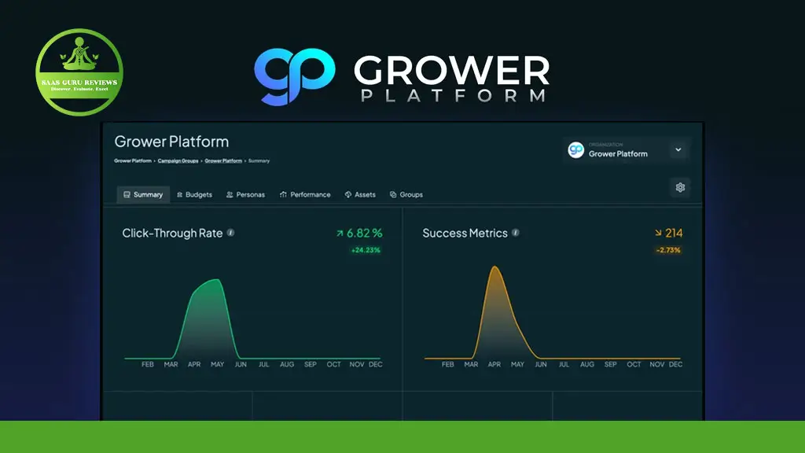Switch to the Personas tab

(x=245, y=195)
